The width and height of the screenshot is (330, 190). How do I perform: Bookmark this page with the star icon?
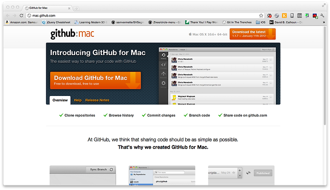pos(261,16)
